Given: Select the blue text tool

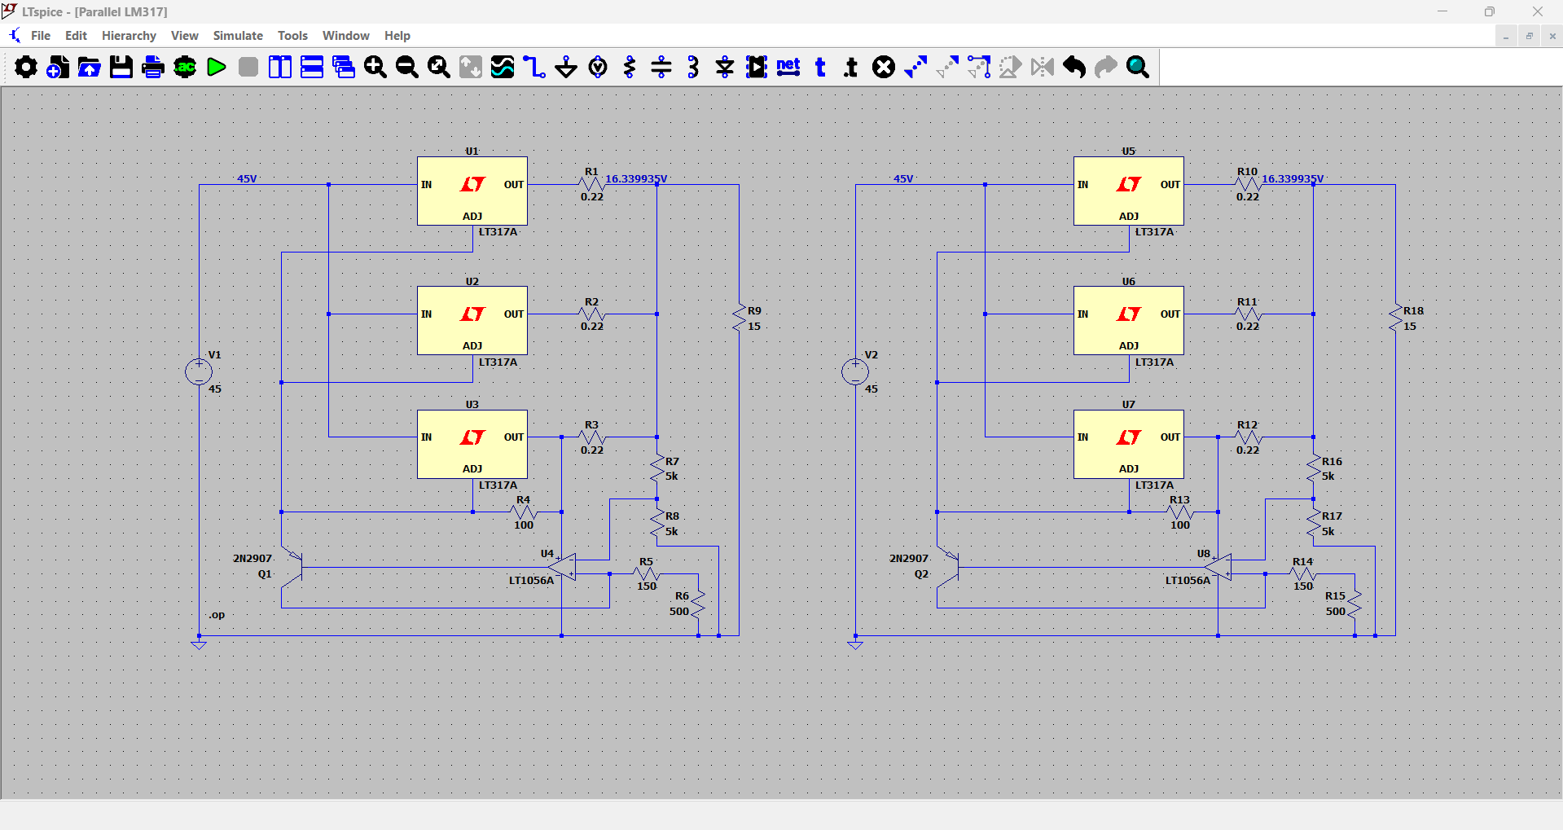Looking at the screenshot, I should click(x=820, y=67).
